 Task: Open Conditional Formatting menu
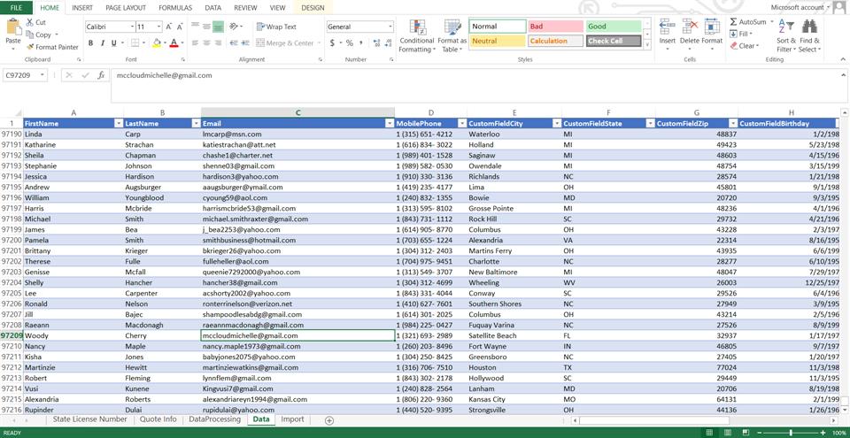click(417, 35)
